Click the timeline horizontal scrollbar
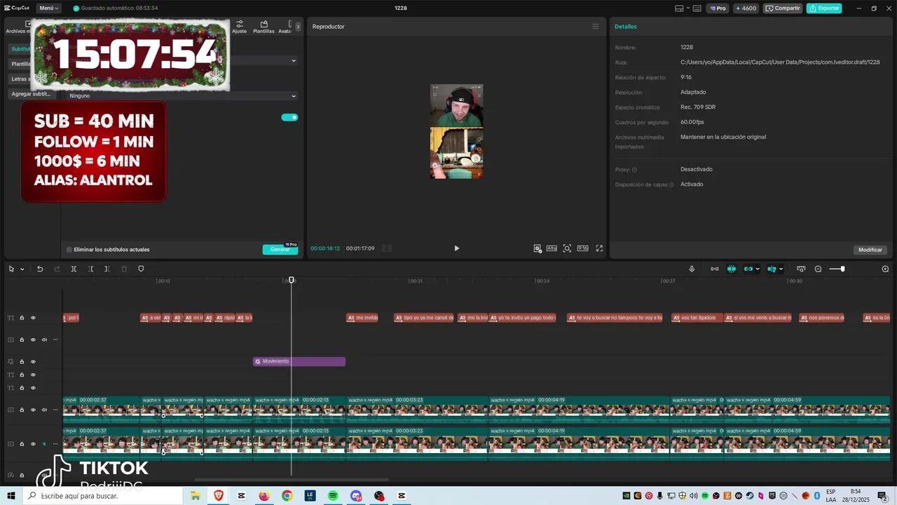 coord(291,480)
